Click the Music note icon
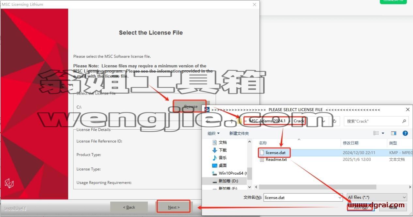The image size is (413, 217). coord(215,158)
